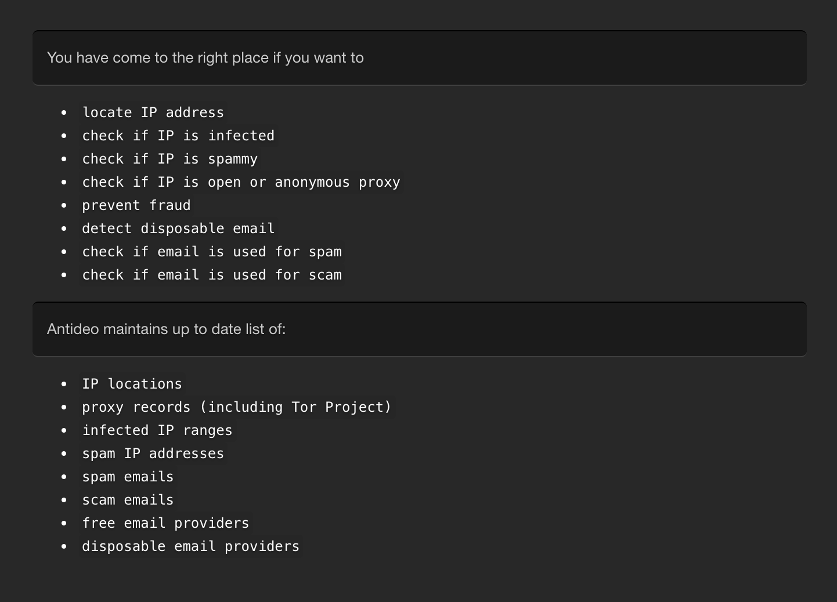Click 'check if email is used for scam'

(211, 275)
